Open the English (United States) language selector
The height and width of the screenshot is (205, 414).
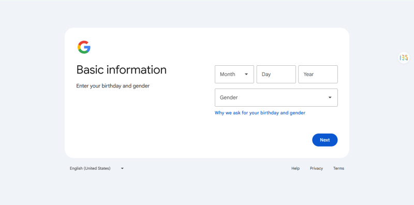pos(97,168)
